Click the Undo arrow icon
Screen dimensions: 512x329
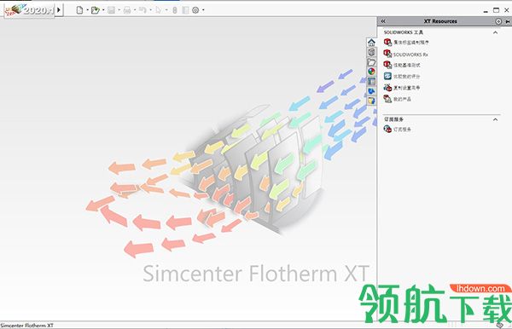click(143, 10)
